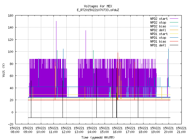The width and height of the screenshot is (187, 140).
Task: Click the purple NPD2 start legend line
Action: (174, 19)
